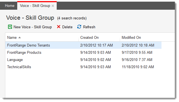
Task: Click the Voice - Skill Group page heading
Action: pyautogui.click(x=30, y=18)
